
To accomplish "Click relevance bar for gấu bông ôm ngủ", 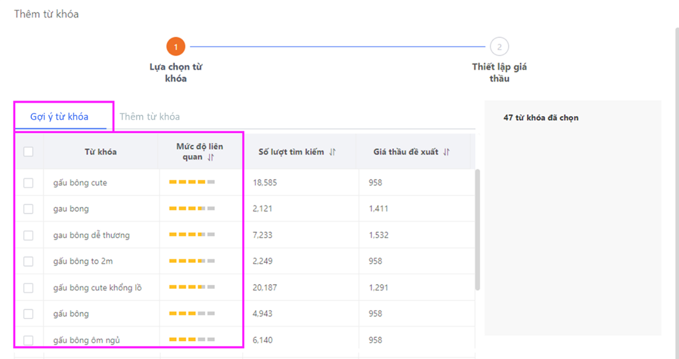I will 192,340.
